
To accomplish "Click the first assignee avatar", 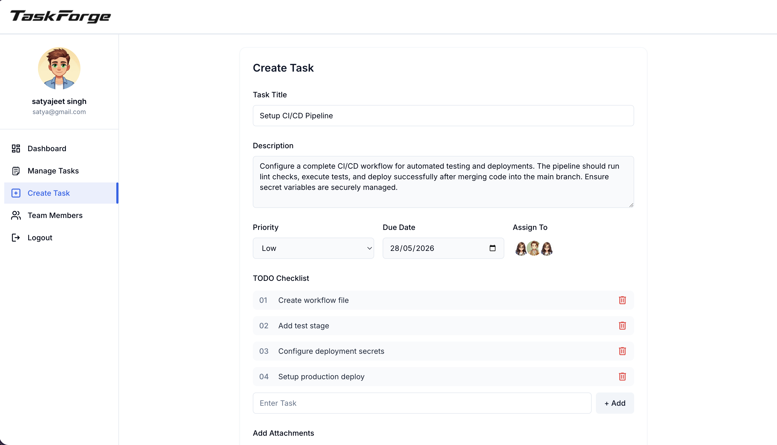I will 521,248.
